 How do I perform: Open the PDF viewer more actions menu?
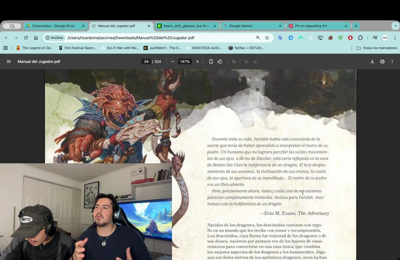point(392,61)
